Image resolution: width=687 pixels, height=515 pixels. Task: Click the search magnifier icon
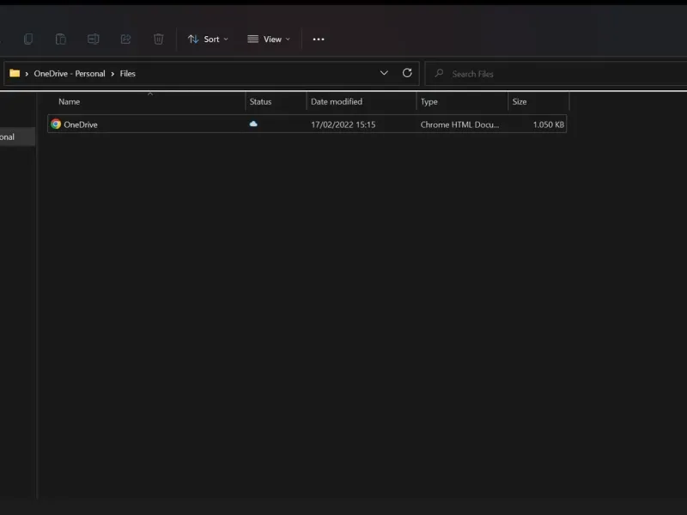[439, 73]
